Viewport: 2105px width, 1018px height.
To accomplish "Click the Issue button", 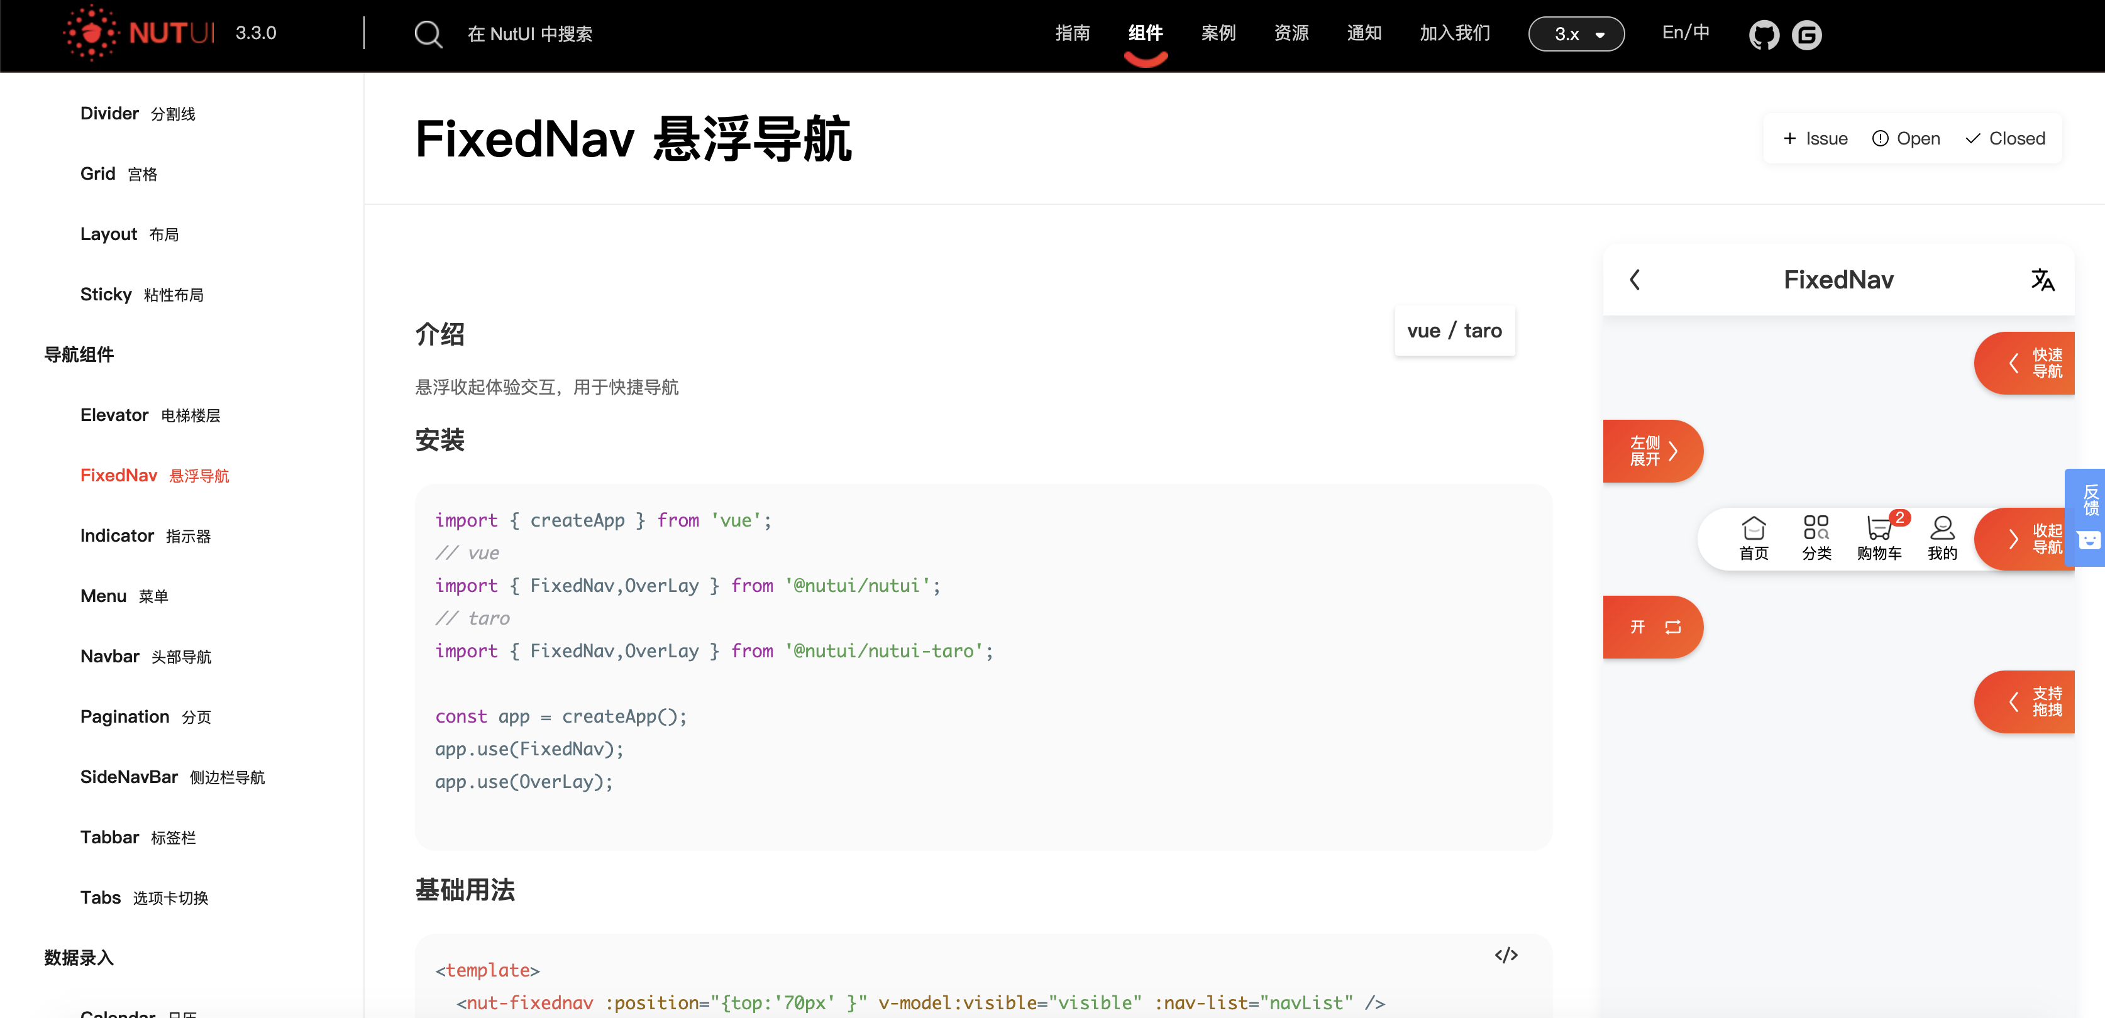I will click(x=1815, y=139).
